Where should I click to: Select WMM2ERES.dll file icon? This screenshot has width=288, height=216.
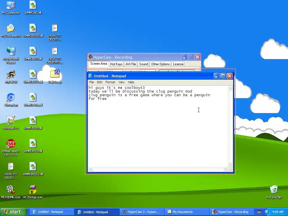click(33, 30)
